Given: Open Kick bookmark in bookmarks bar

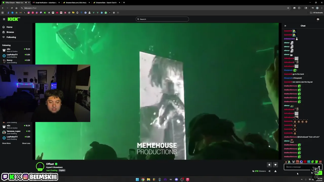Looking at the screenshot, I should coord(45,13).
